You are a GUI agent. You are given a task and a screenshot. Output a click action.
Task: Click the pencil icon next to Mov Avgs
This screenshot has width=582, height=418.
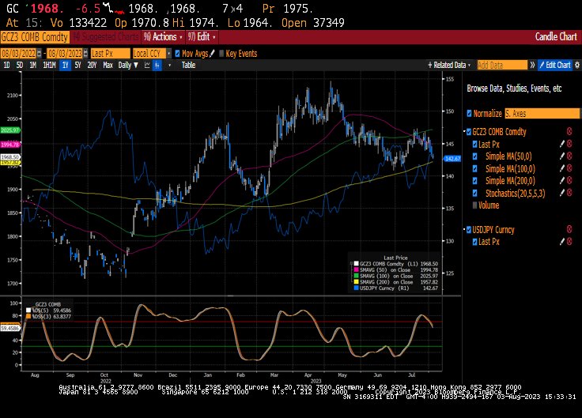coord(212,54)
